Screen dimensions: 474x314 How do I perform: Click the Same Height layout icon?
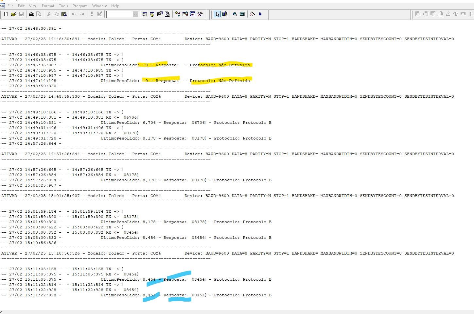(x=470, y=14)
